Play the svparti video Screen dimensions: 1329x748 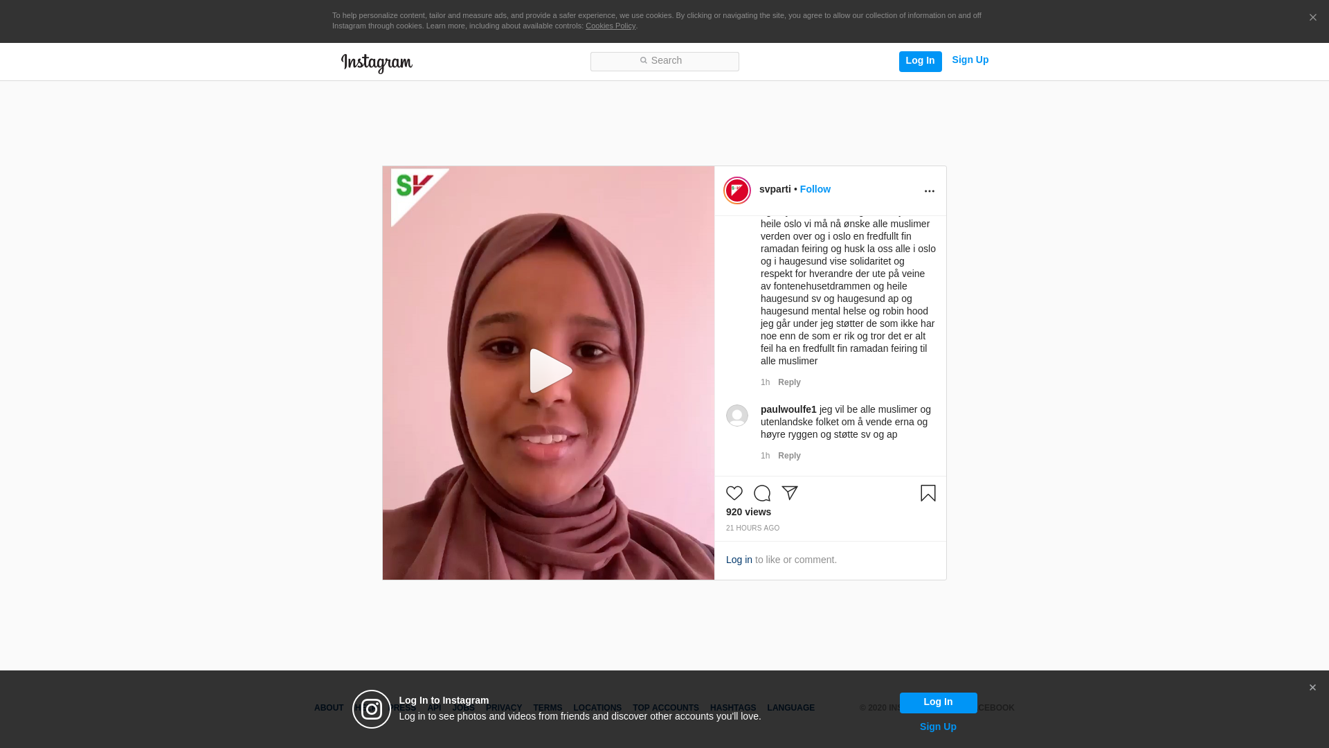(551, 371)
